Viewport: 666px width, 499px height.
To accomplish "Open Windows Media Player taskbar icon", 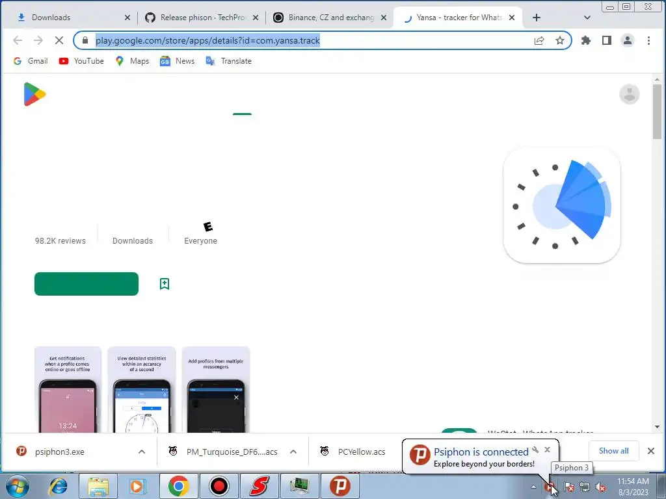I will click(137, 486).
